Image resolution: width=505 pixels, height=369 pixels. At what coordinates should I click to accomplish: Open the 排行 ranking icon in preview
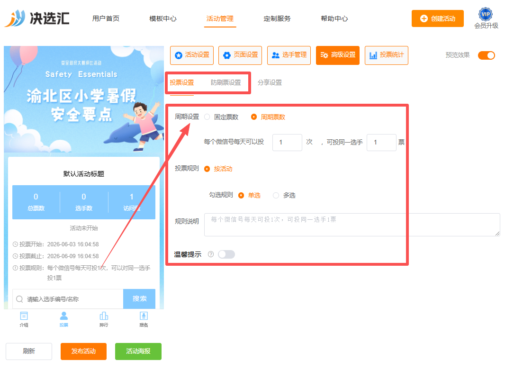point(104,315)
